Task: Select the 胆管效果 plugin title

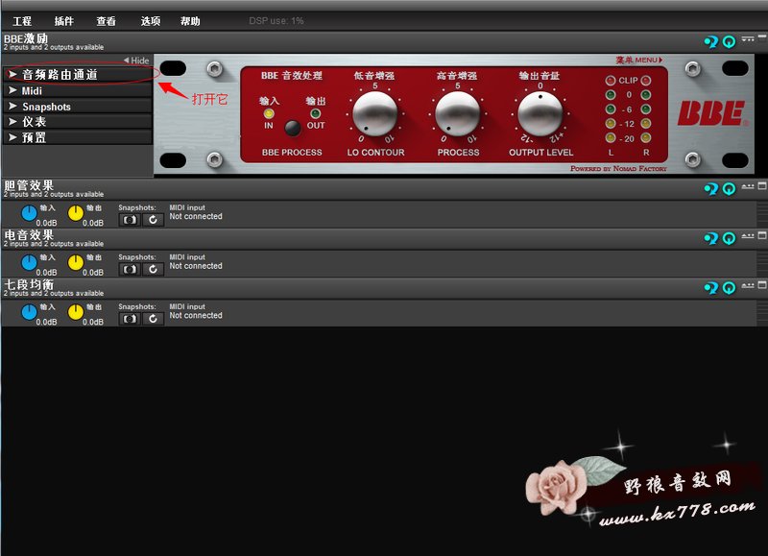Action: click(x=29, y=185)
